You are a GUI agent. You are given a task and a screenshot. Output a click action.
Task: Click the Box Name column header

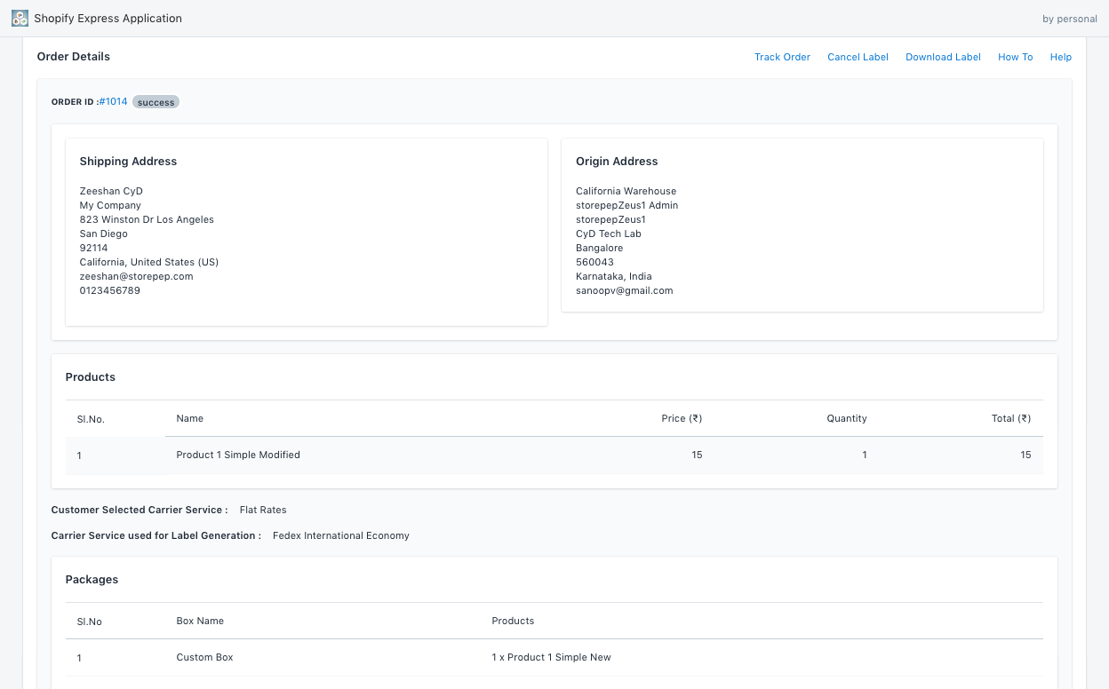point(200,621)
